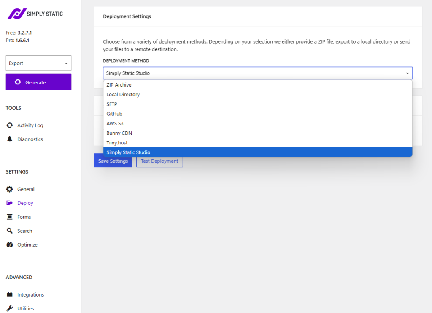Image resolution: width=432 pixels, height=313 pixels.
Task: Select GitHub from the deployment list
Action: tap(258, 114)
